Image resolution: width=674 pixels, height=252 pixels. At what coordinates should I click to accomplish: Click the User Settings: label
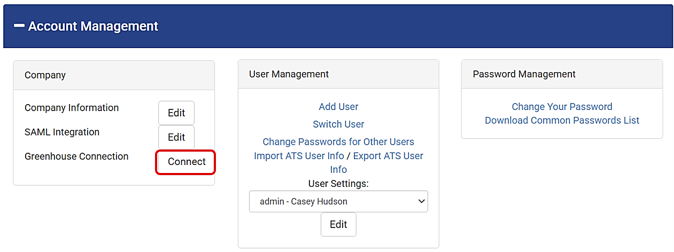pyautogui.click(x=338, y=184)
